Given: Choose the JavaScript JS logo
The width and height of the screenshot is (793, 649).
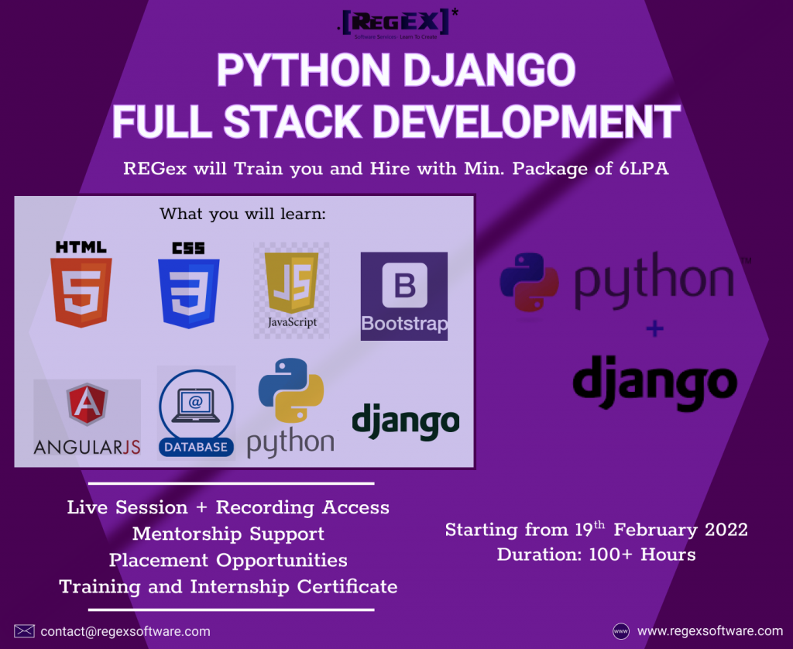Looking at the screenshot, I should [292, 290].
